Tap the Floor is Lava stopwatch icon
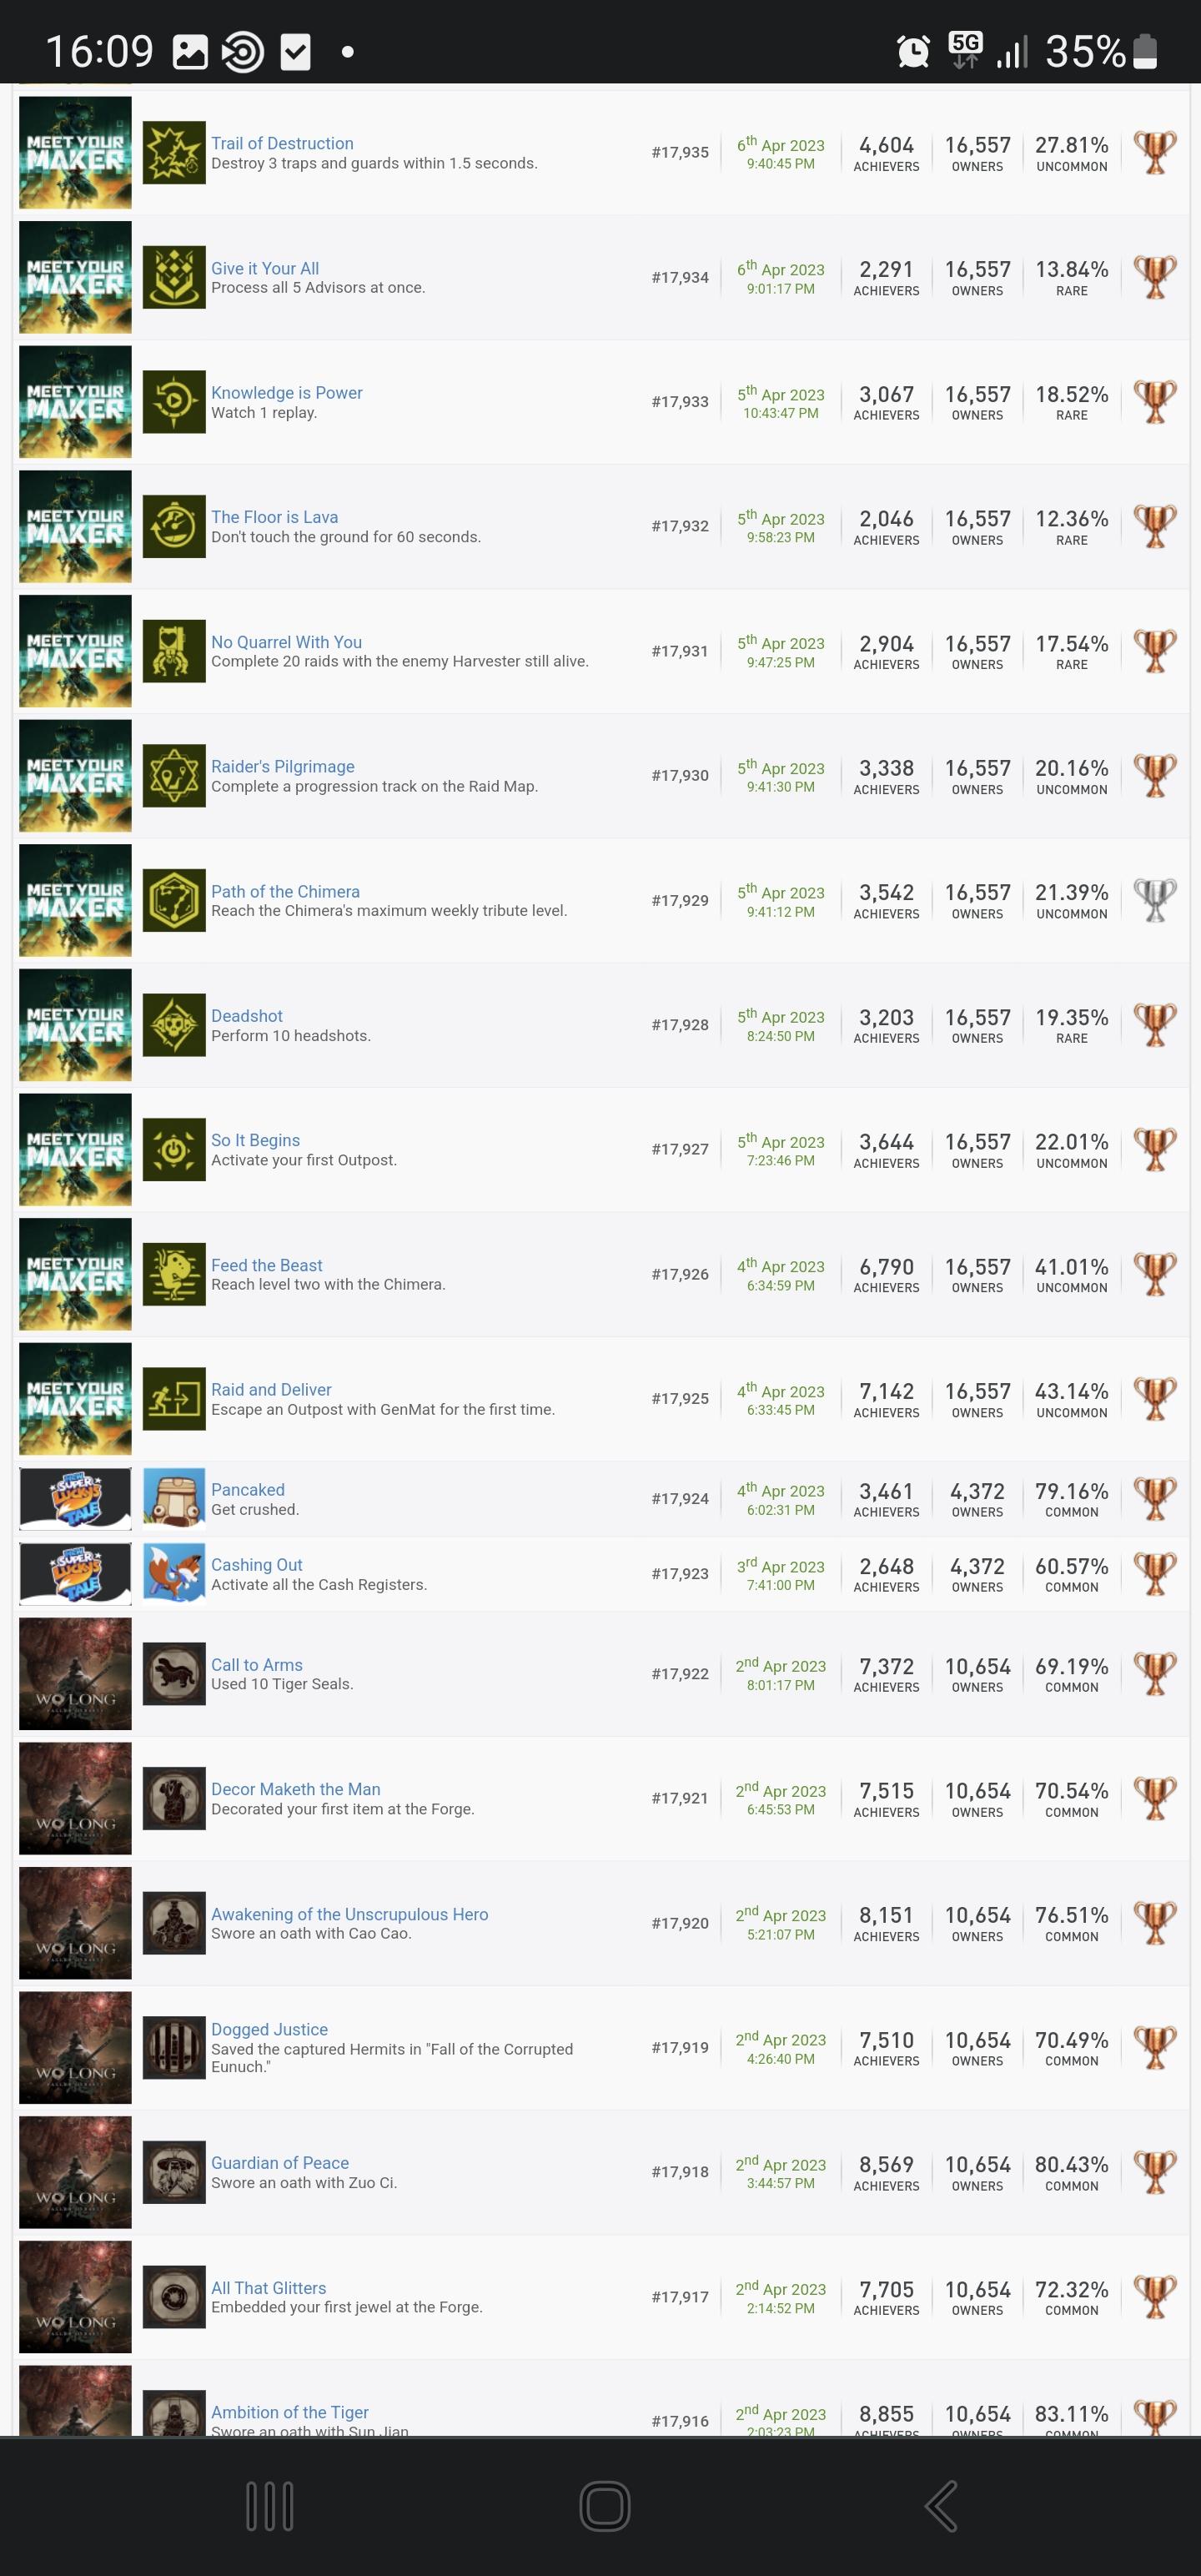This screenshot has width=1201, height=2576. 174,526
